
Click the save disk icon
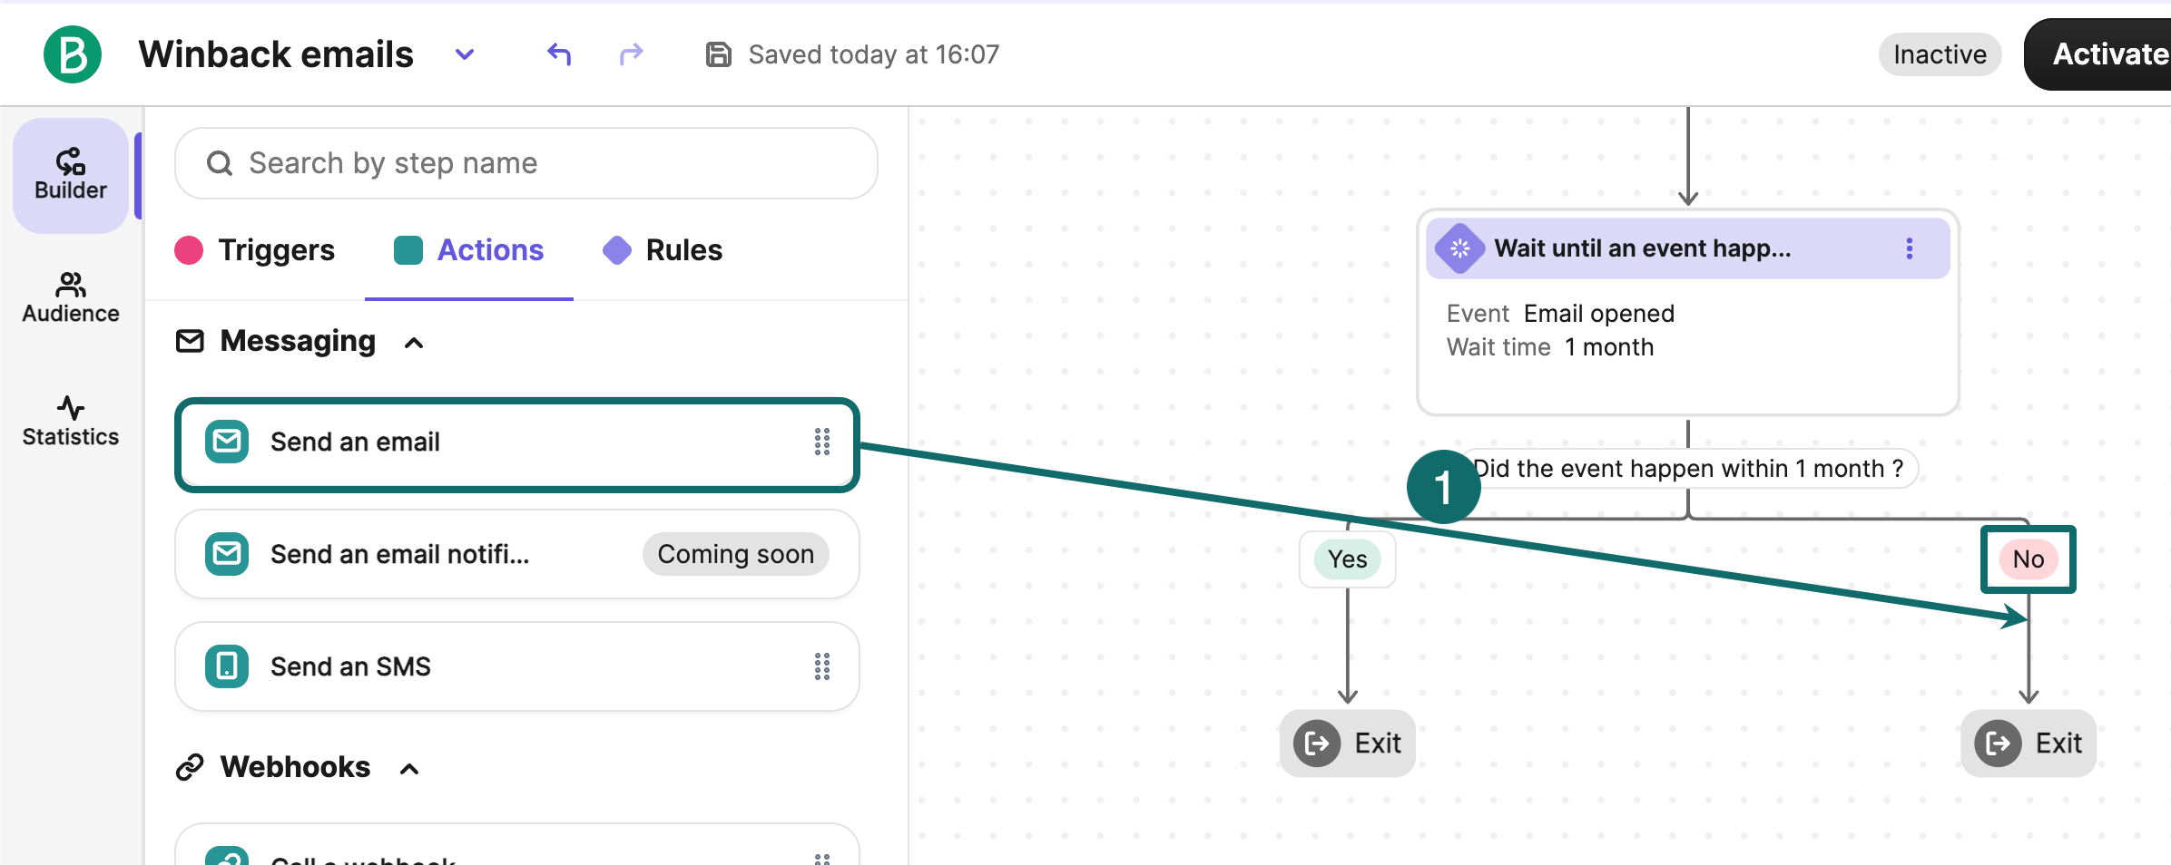[x=718, y=54]
